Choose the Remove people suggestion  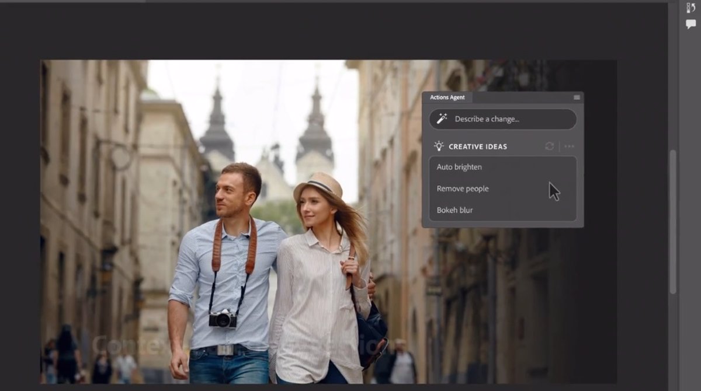pyautogui.click(x=503, y=188)
